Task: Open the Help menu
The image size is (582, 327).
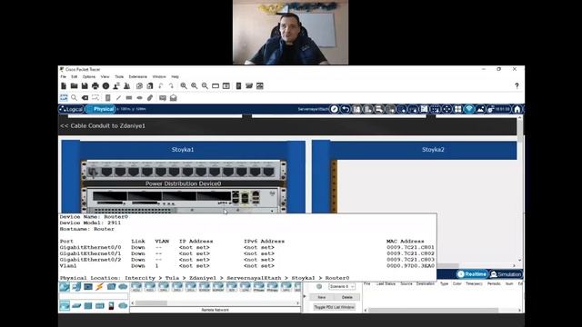Action: point(175,76)
